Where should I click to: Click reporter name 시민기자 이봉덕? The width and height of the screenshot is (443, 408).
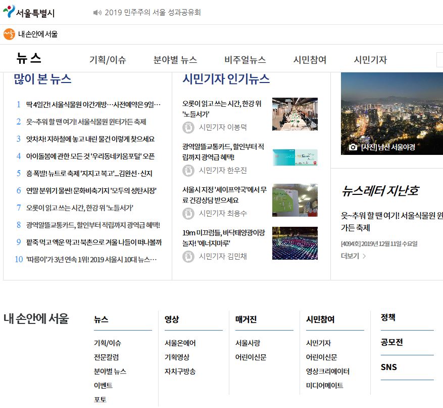pos(223,128)
